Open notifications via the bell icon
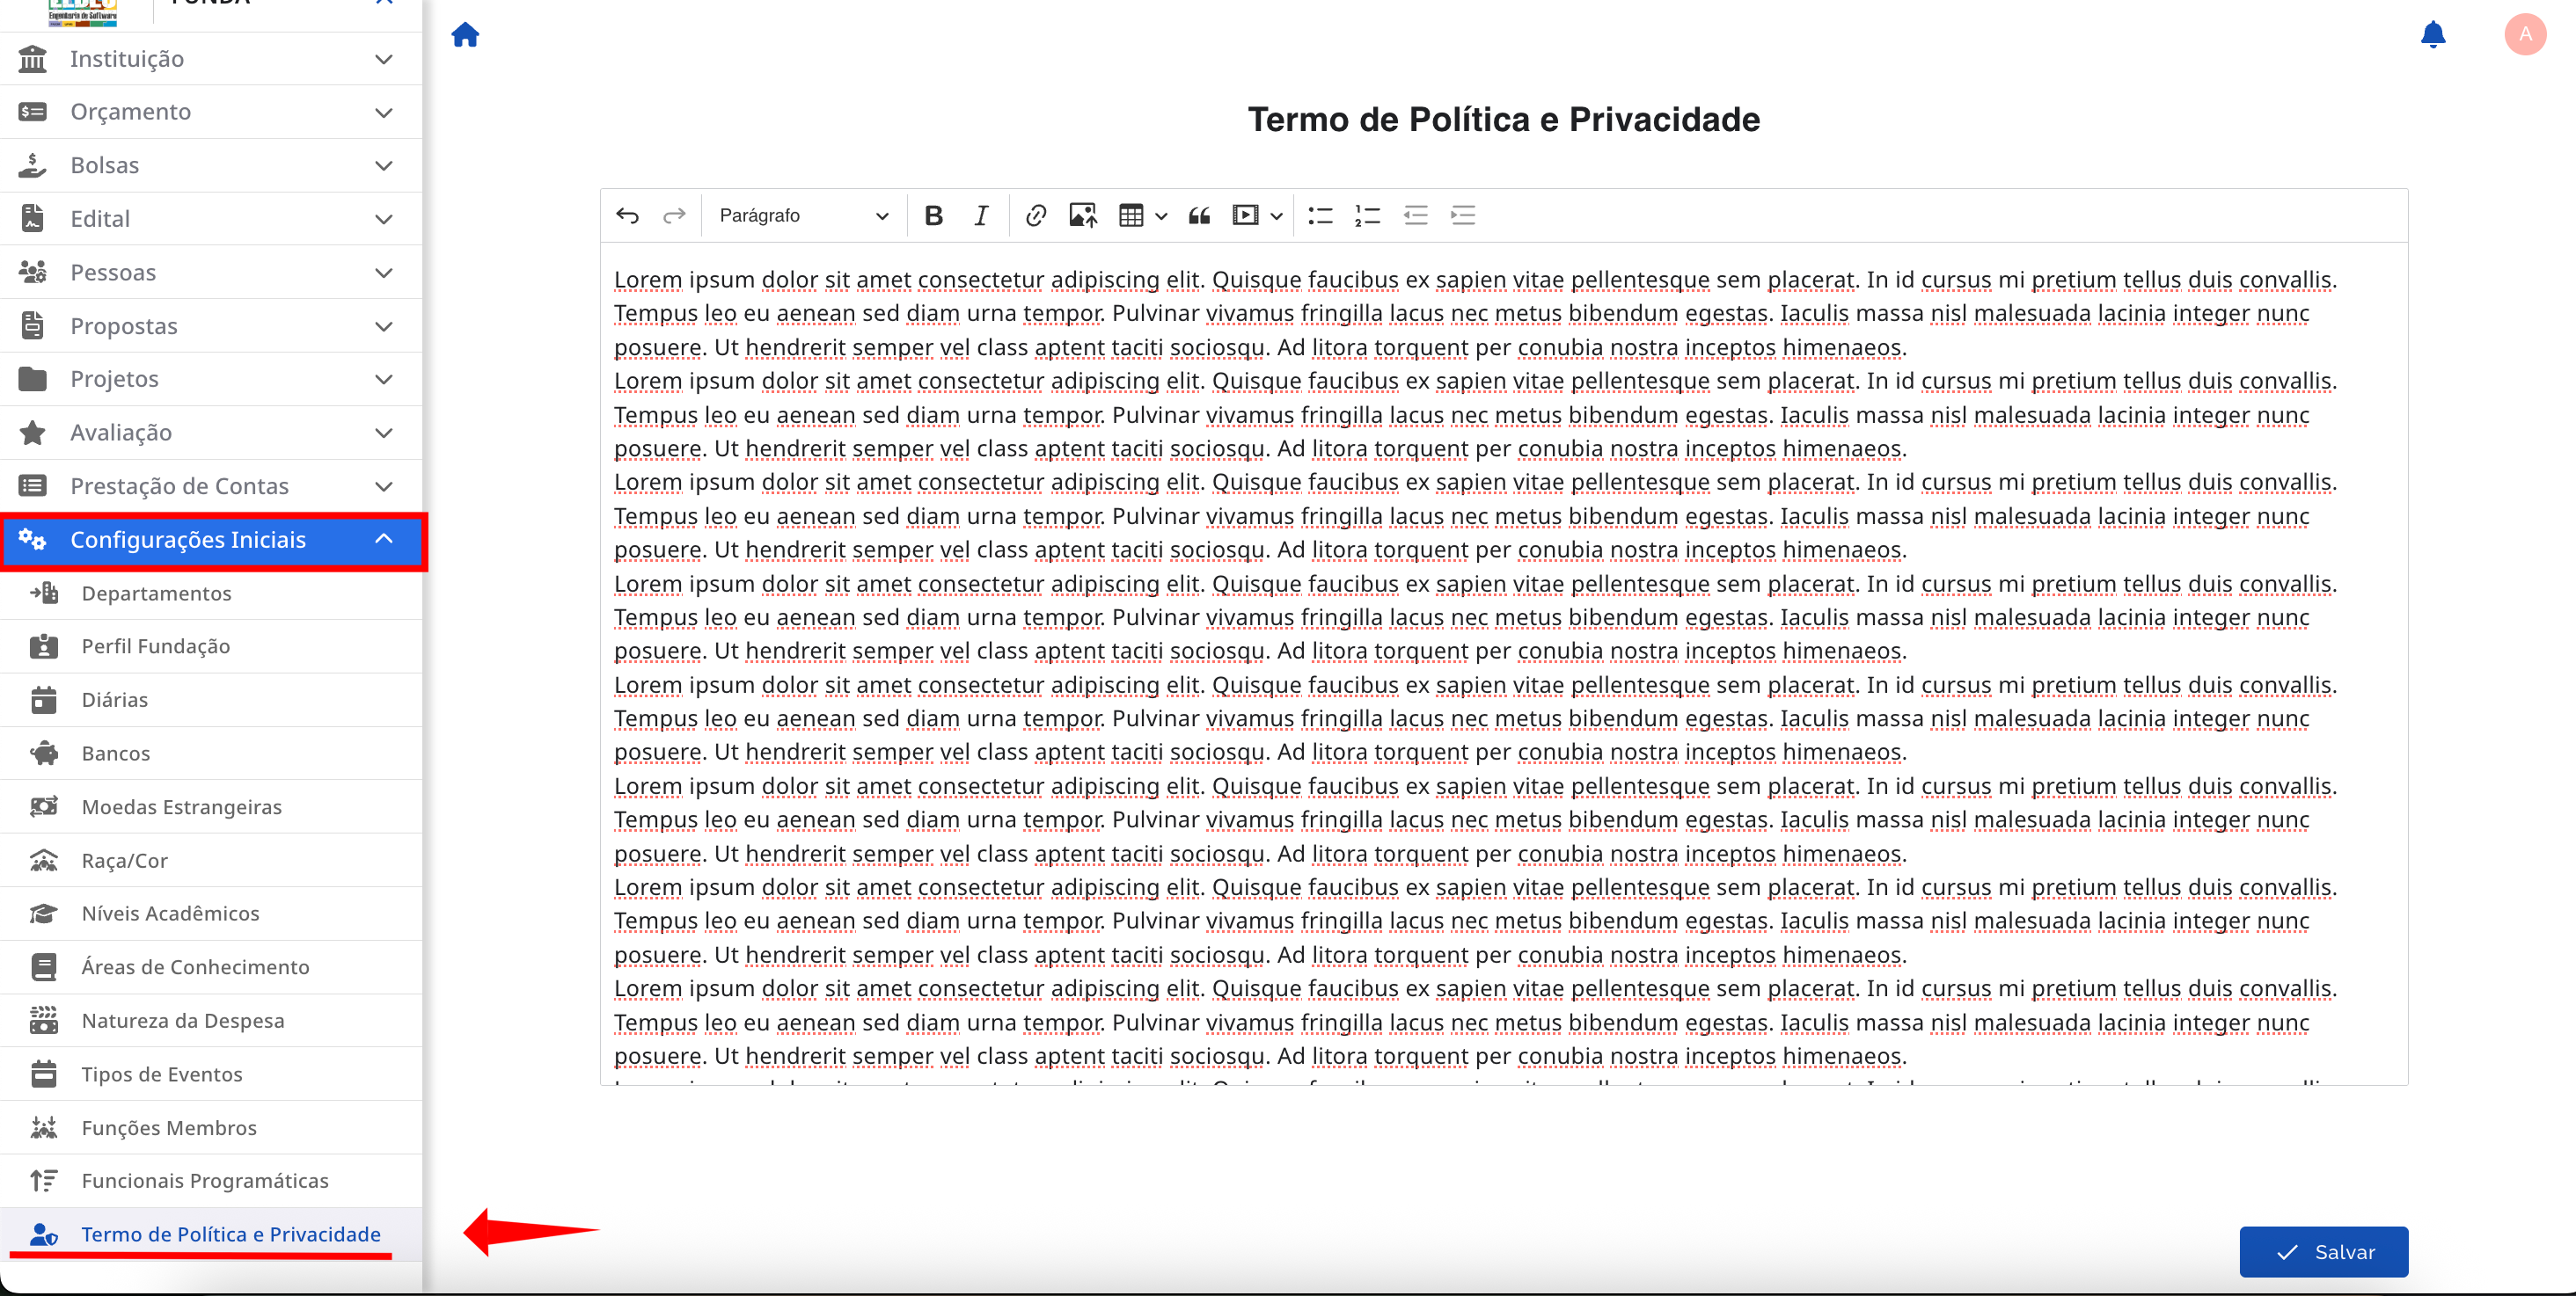The width and height of the screenshot is (2576, 1296). tap(2434, 34)
